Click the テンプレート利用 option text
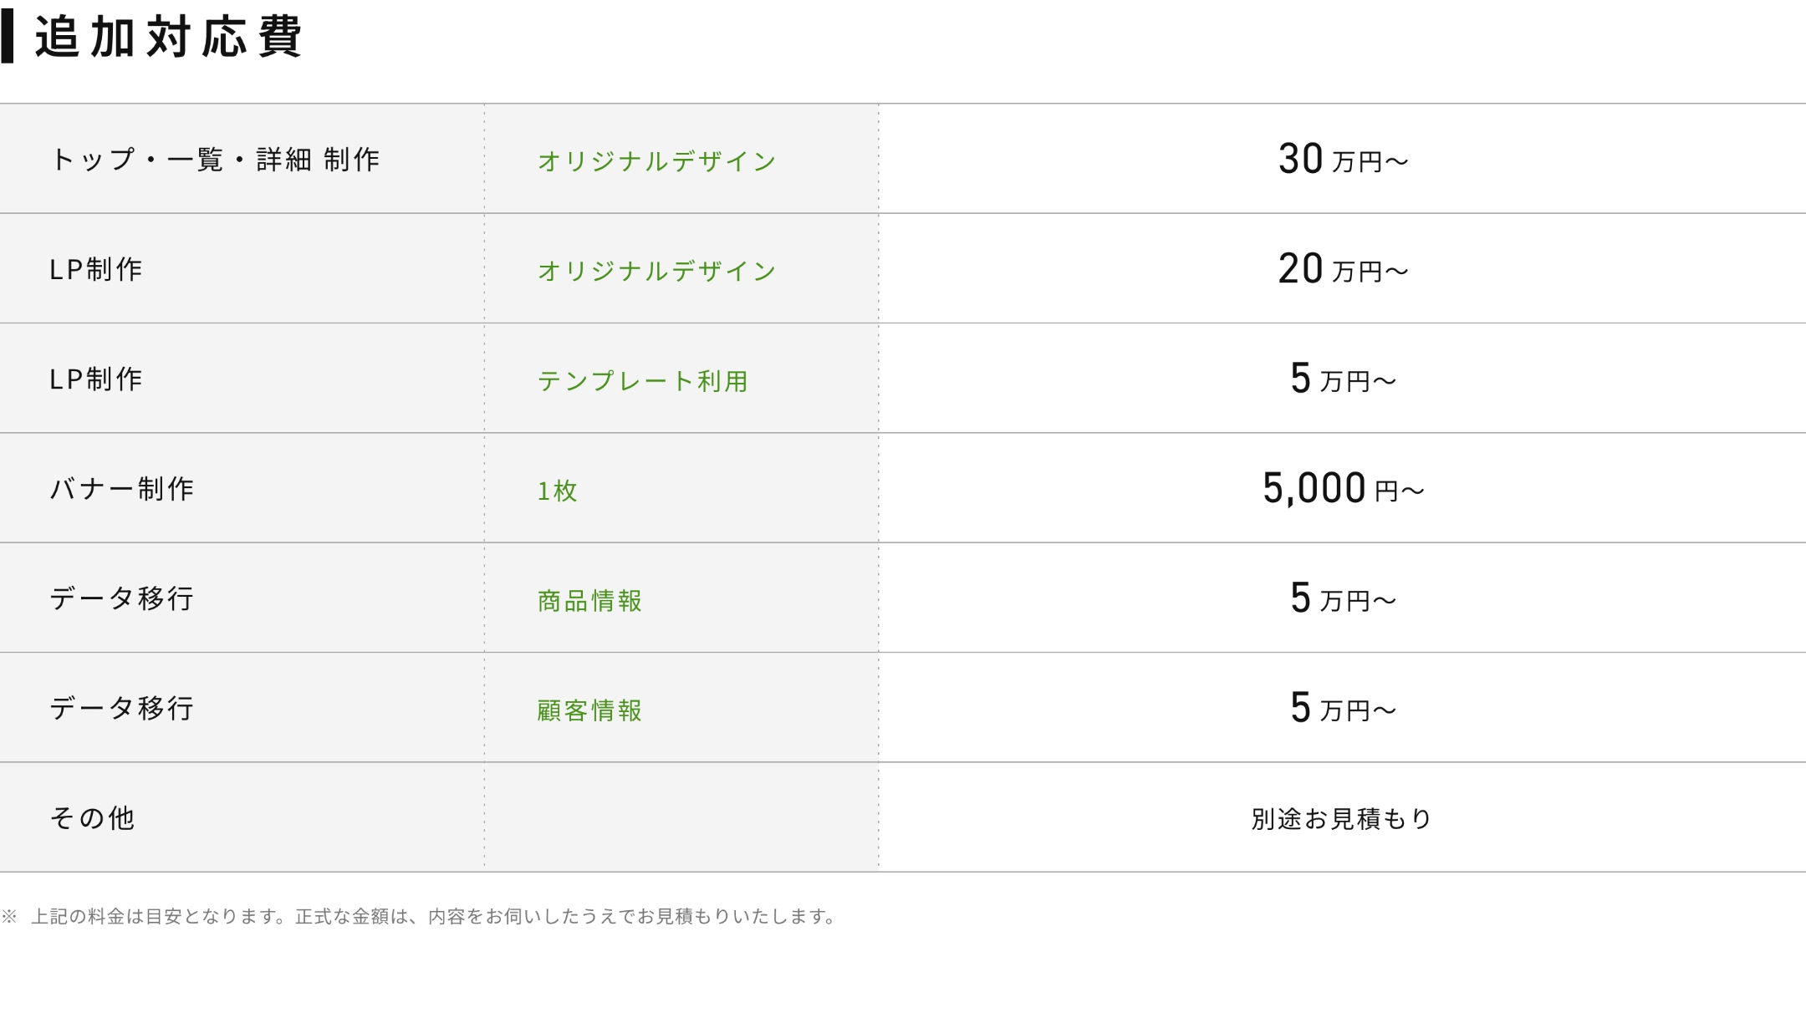Image resolution: width=1806 pixels, height=1028 pixels. (642, 381)
